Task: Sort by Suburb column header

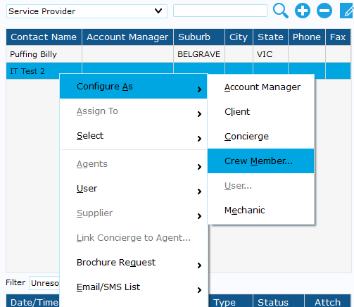Action: (199, 37)
